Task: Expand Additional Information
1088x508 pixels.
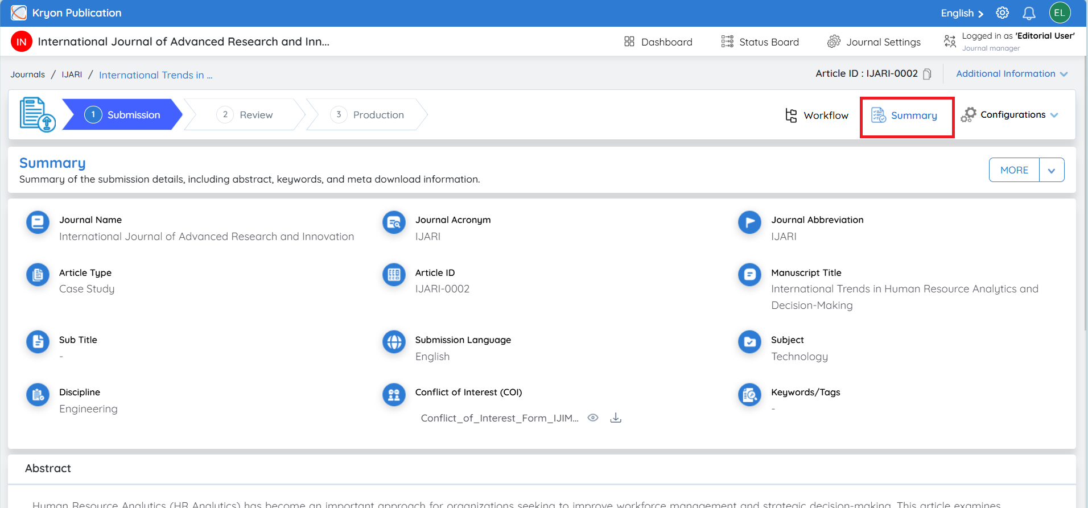Action: 1012,74
